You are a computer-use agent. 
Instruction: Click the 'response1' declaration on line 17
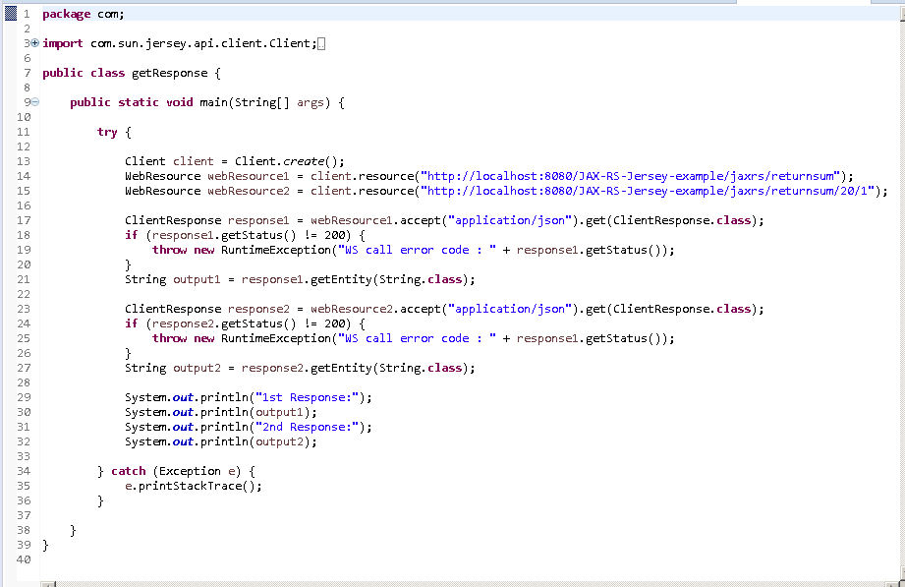[x=258, y=220]
